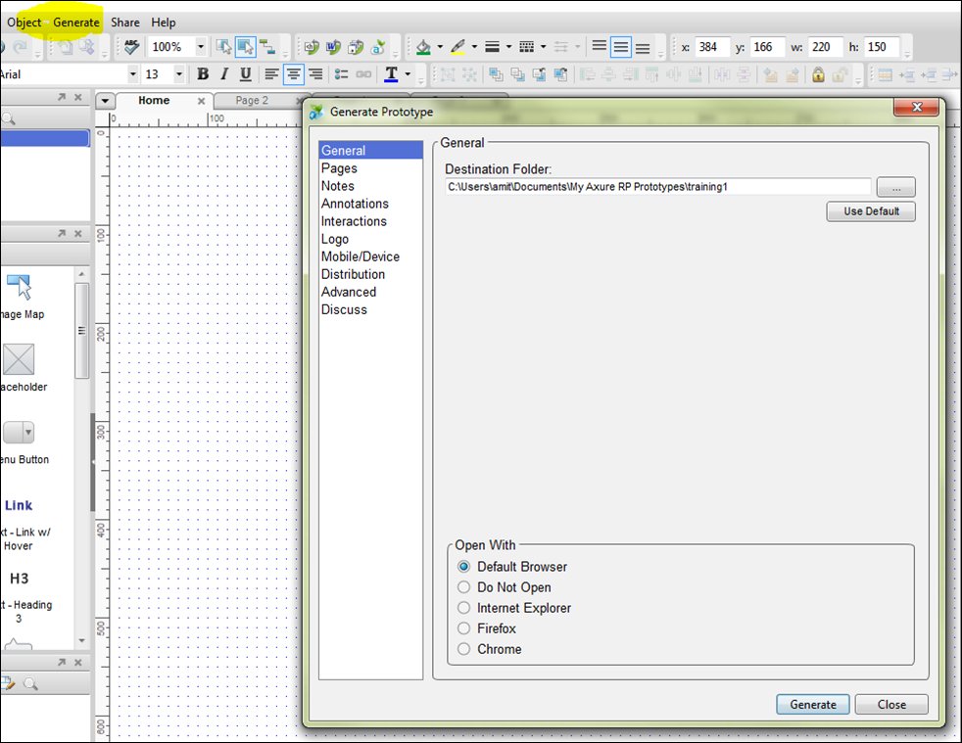Switch to the Page 2 tab
962x743 pixels.
pyautogui.click(x=252, y=101)
